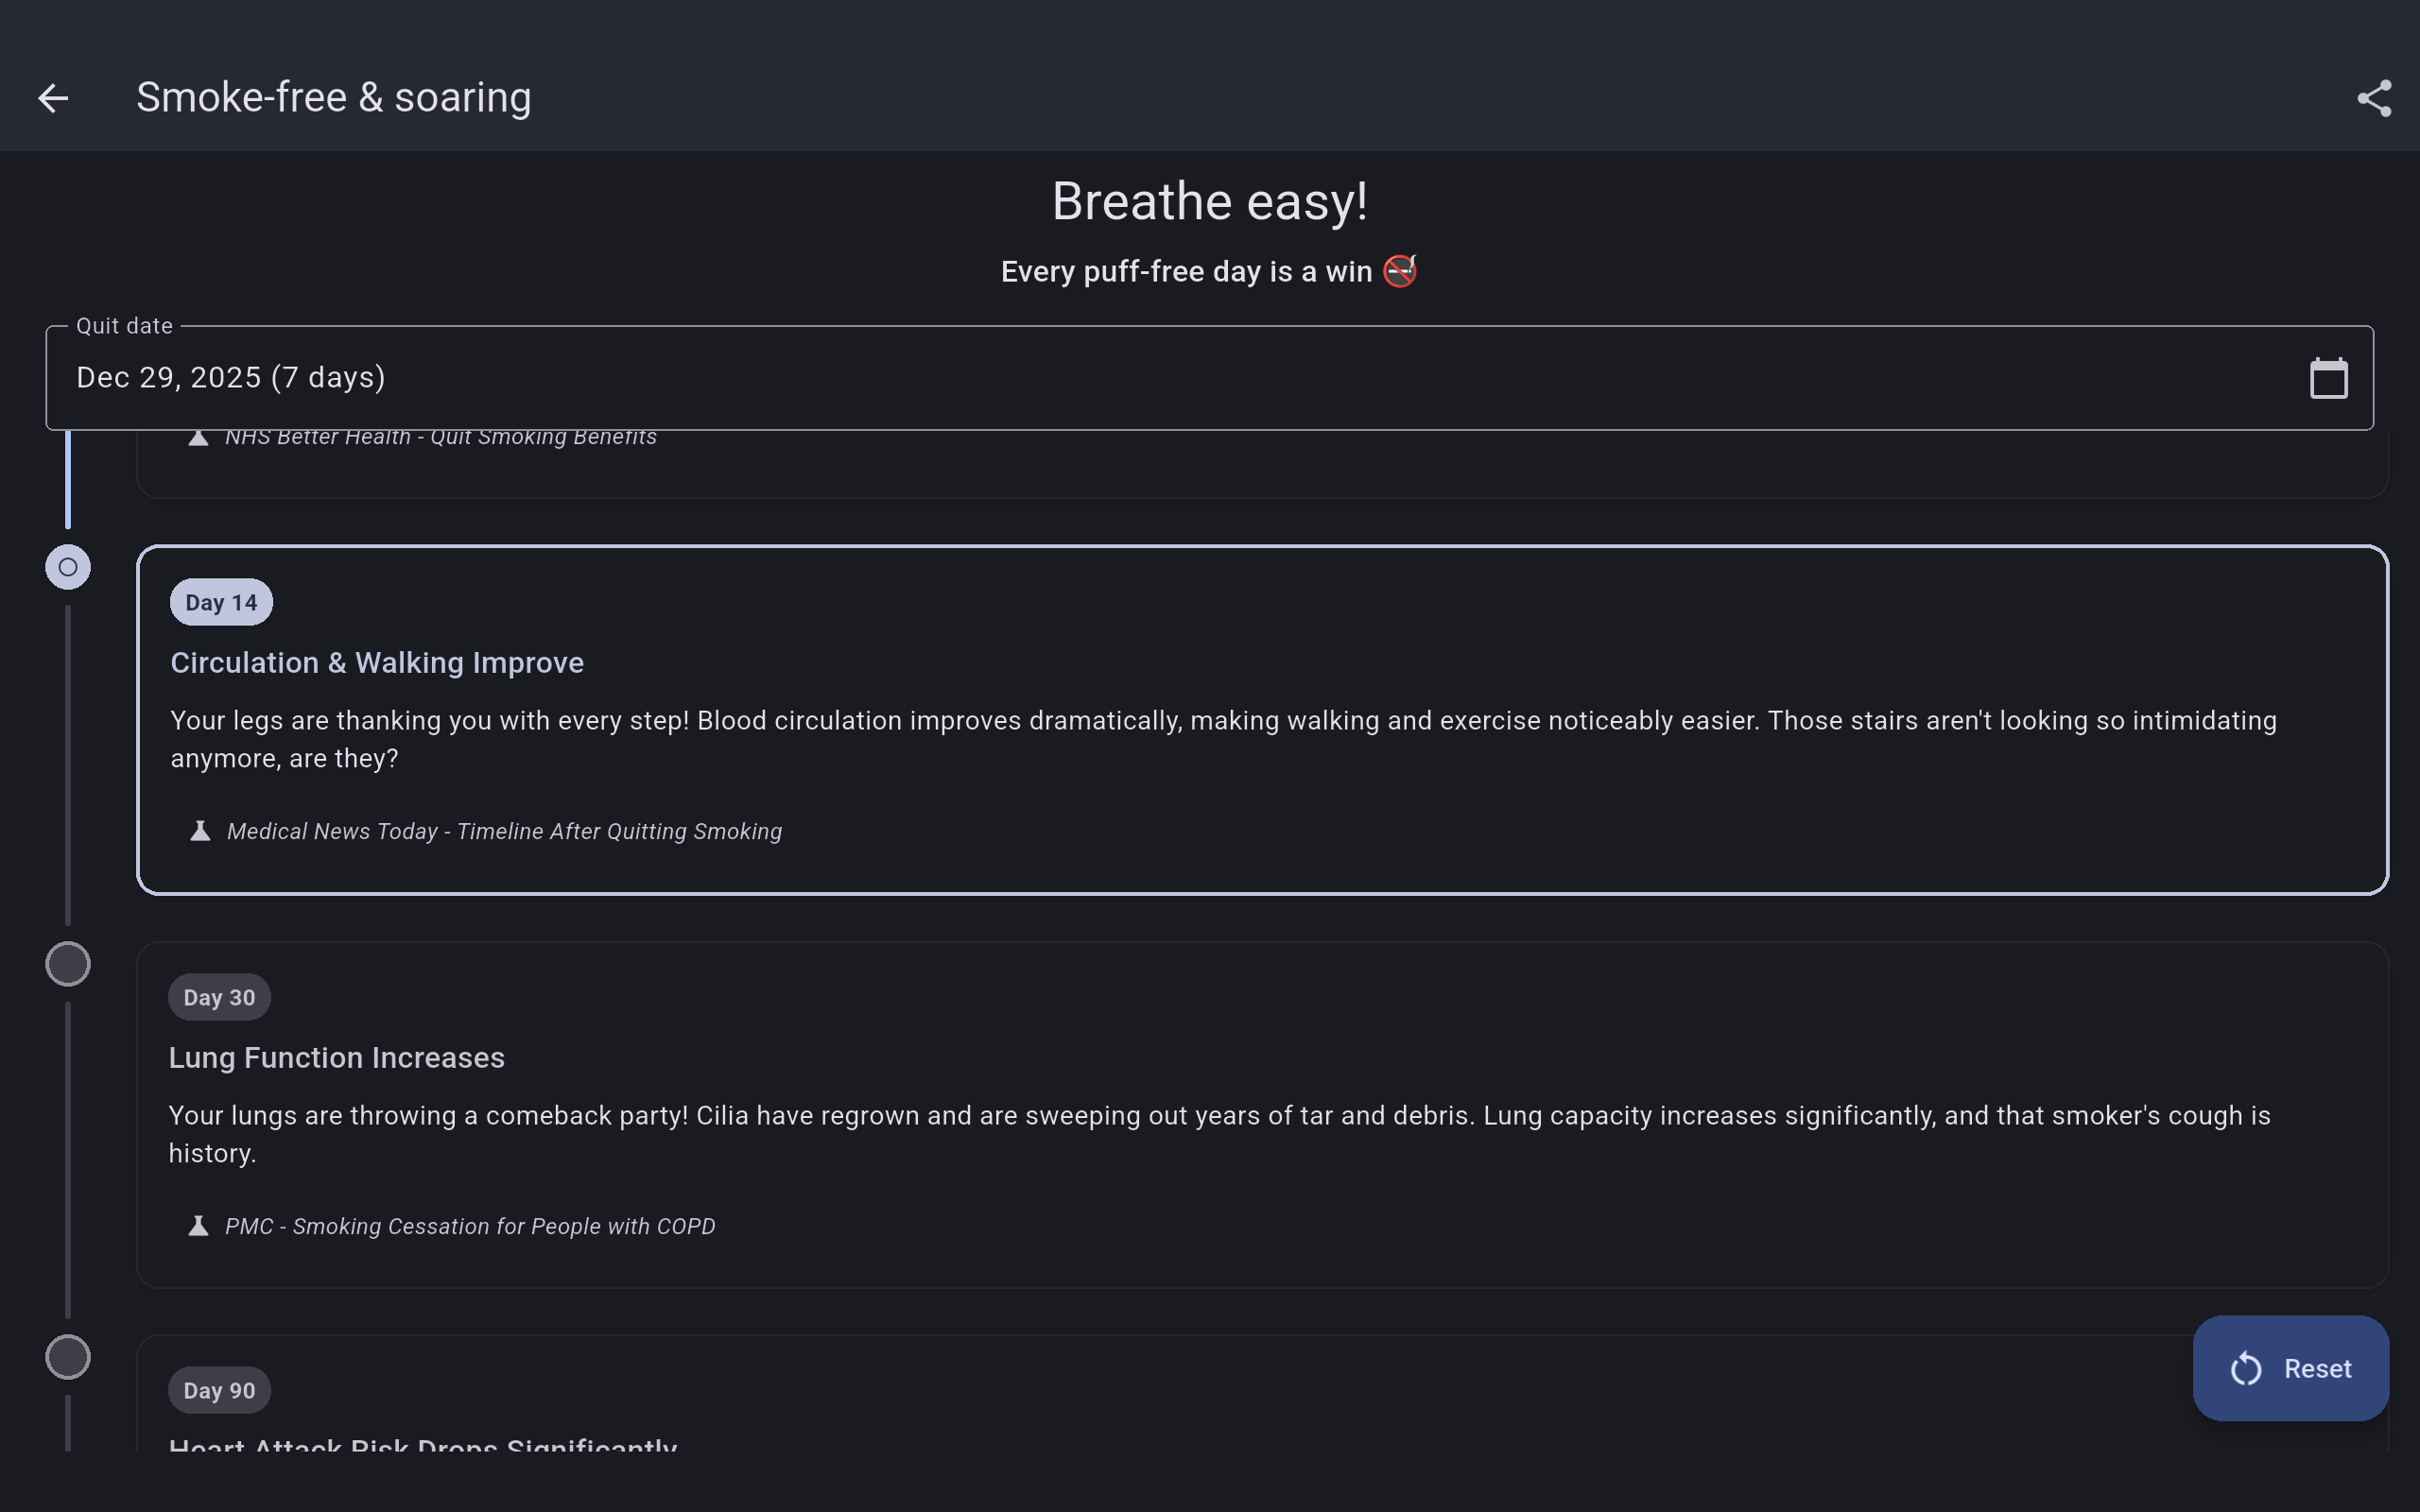
Task: Tap the share icon in header
Action: point(2374,98)
